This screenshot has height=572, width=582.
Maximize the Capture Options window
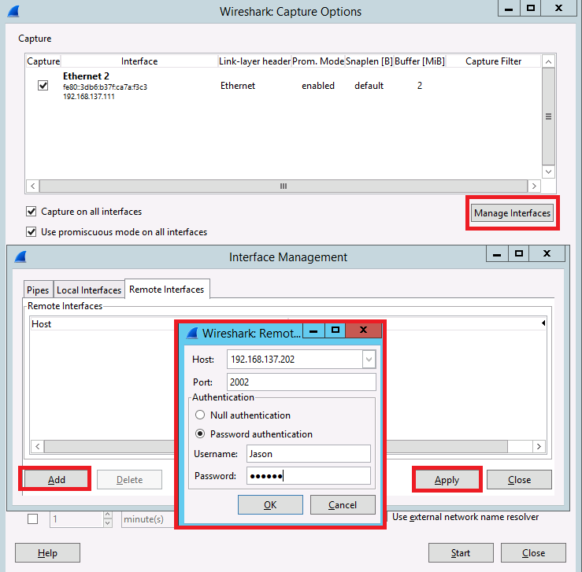point(531,8)
